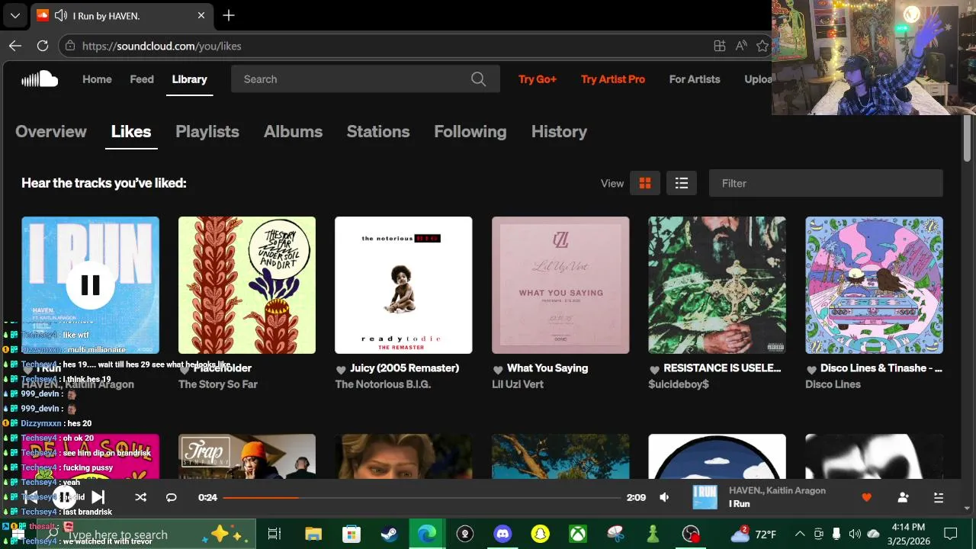The width and height of the screenshot is (976, 549).
Task: Switch to the Stations tab
Action: [378, 131]
